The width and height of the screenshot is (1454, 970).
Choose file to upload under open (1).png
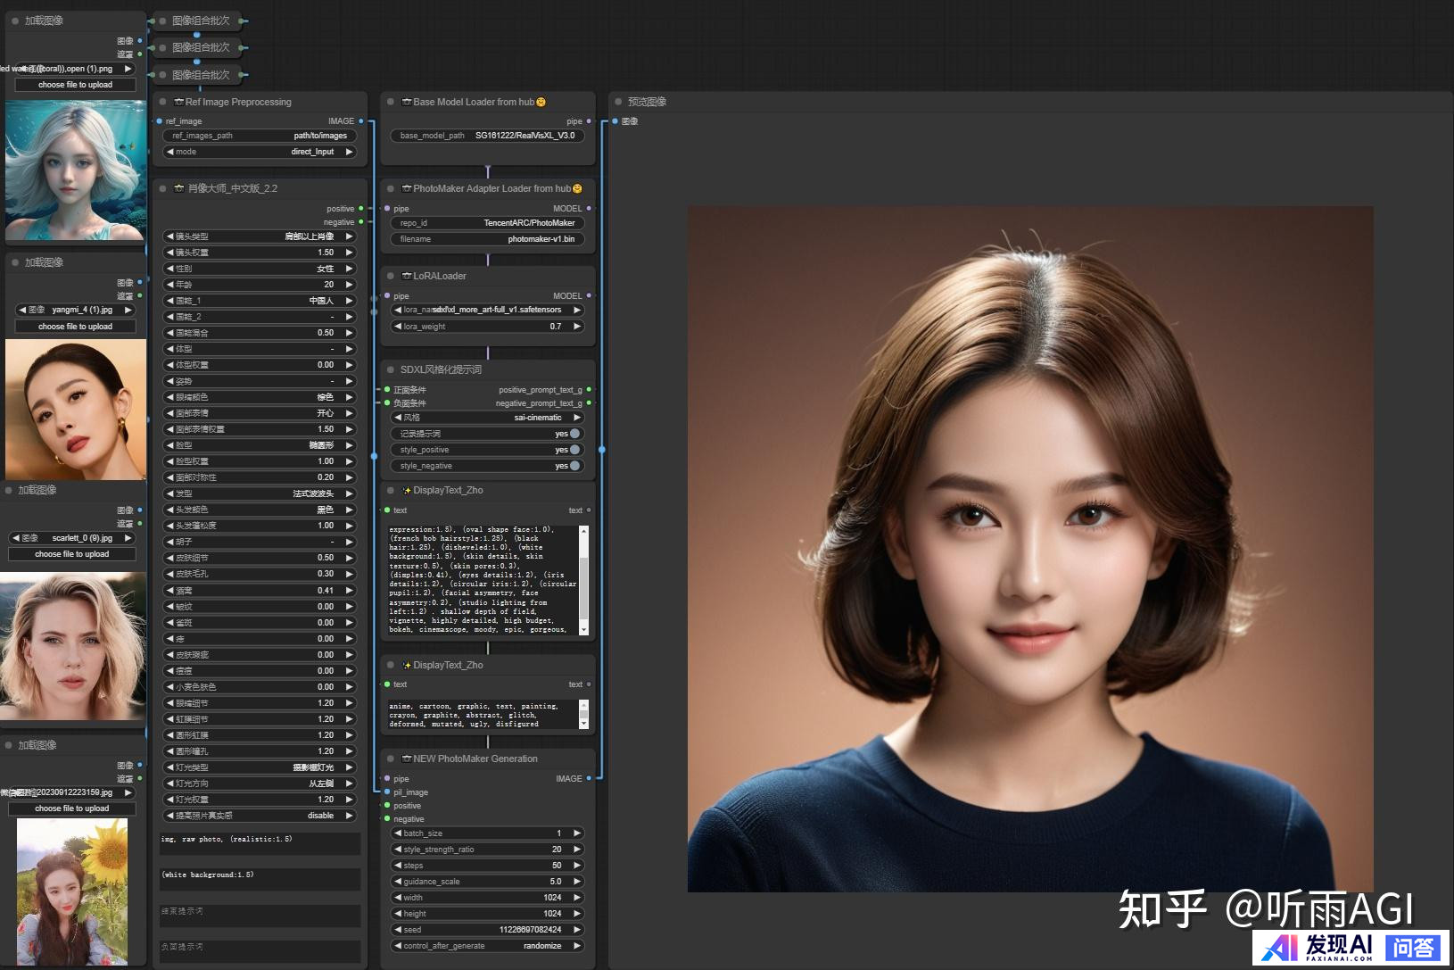(x=76, y=85)
